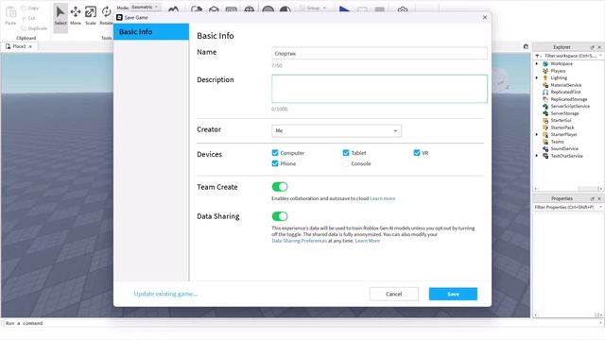The height and width of the screenshot is (340, 605).
Task: Turn off the Data Sharing toggle
Action: pyautogui.click(x=280, y=216)
